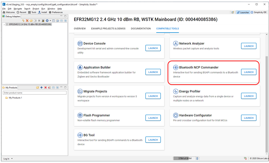
Task: Click the Open Perspective icon
Action: [233, 13]
